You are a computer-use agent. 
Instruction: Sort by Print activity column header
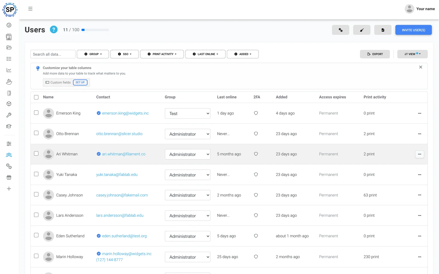[x=375, y=97]
